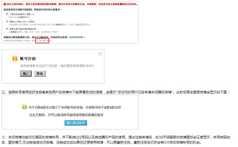
Task: Check "不喜欢自己的帐号,想换一个" reason box
Action: pyautogui.click(x=8, y=14)
